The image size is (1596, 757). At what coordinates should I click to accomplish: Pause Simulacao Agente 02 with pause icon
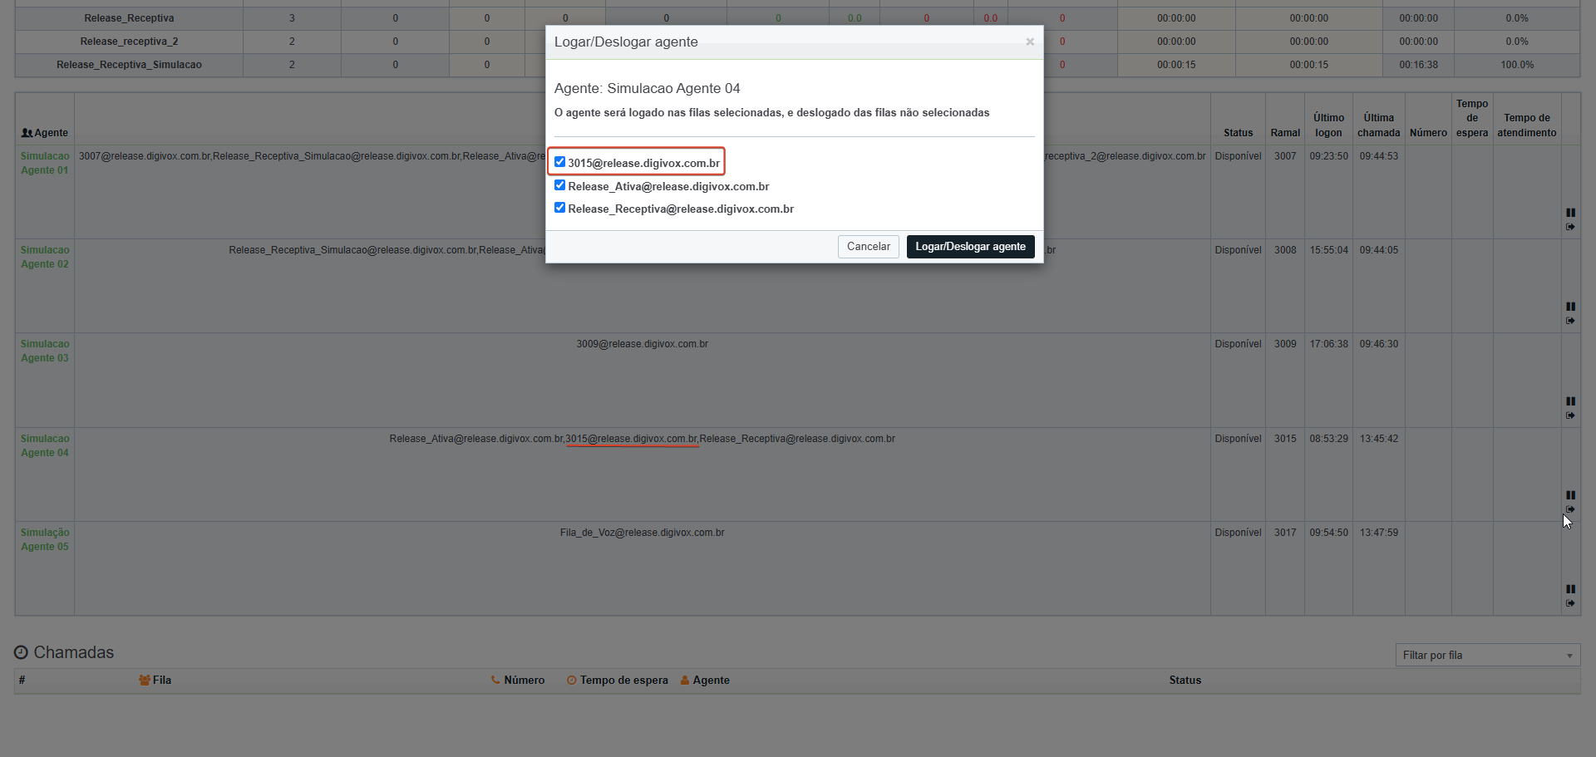[x=1570, y=307]
